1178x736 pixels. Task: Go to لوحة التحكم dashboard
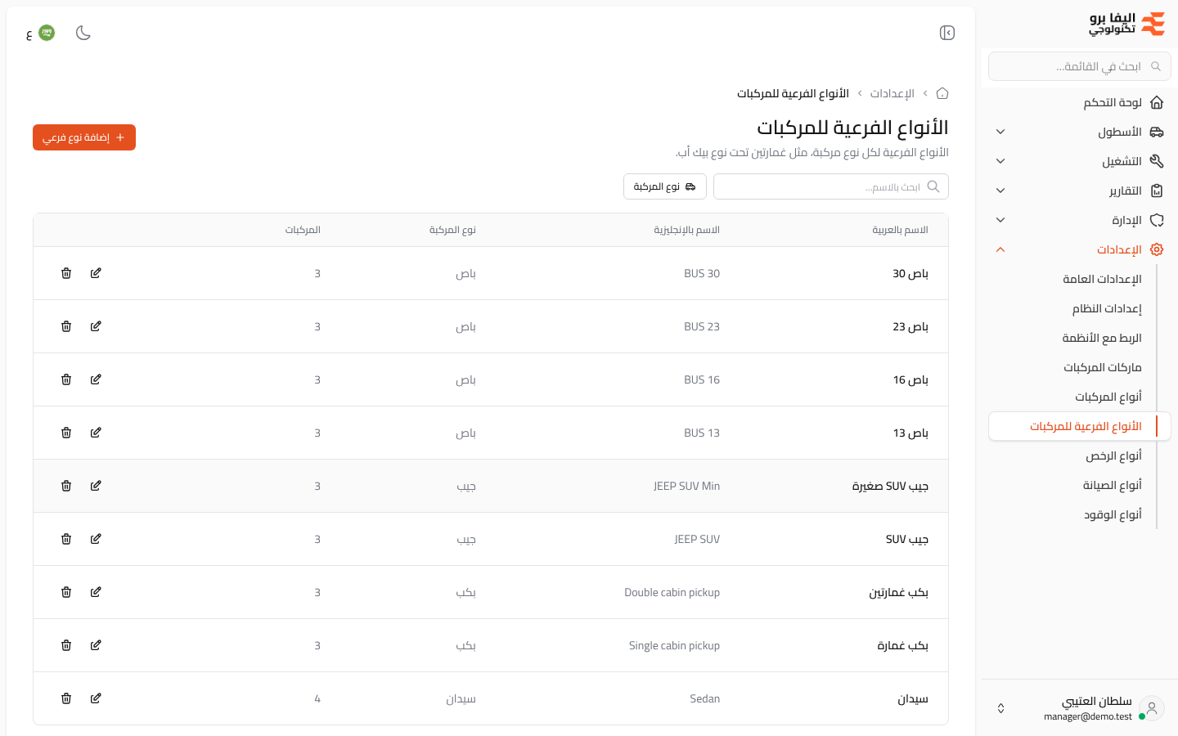tap(1080, 102)
